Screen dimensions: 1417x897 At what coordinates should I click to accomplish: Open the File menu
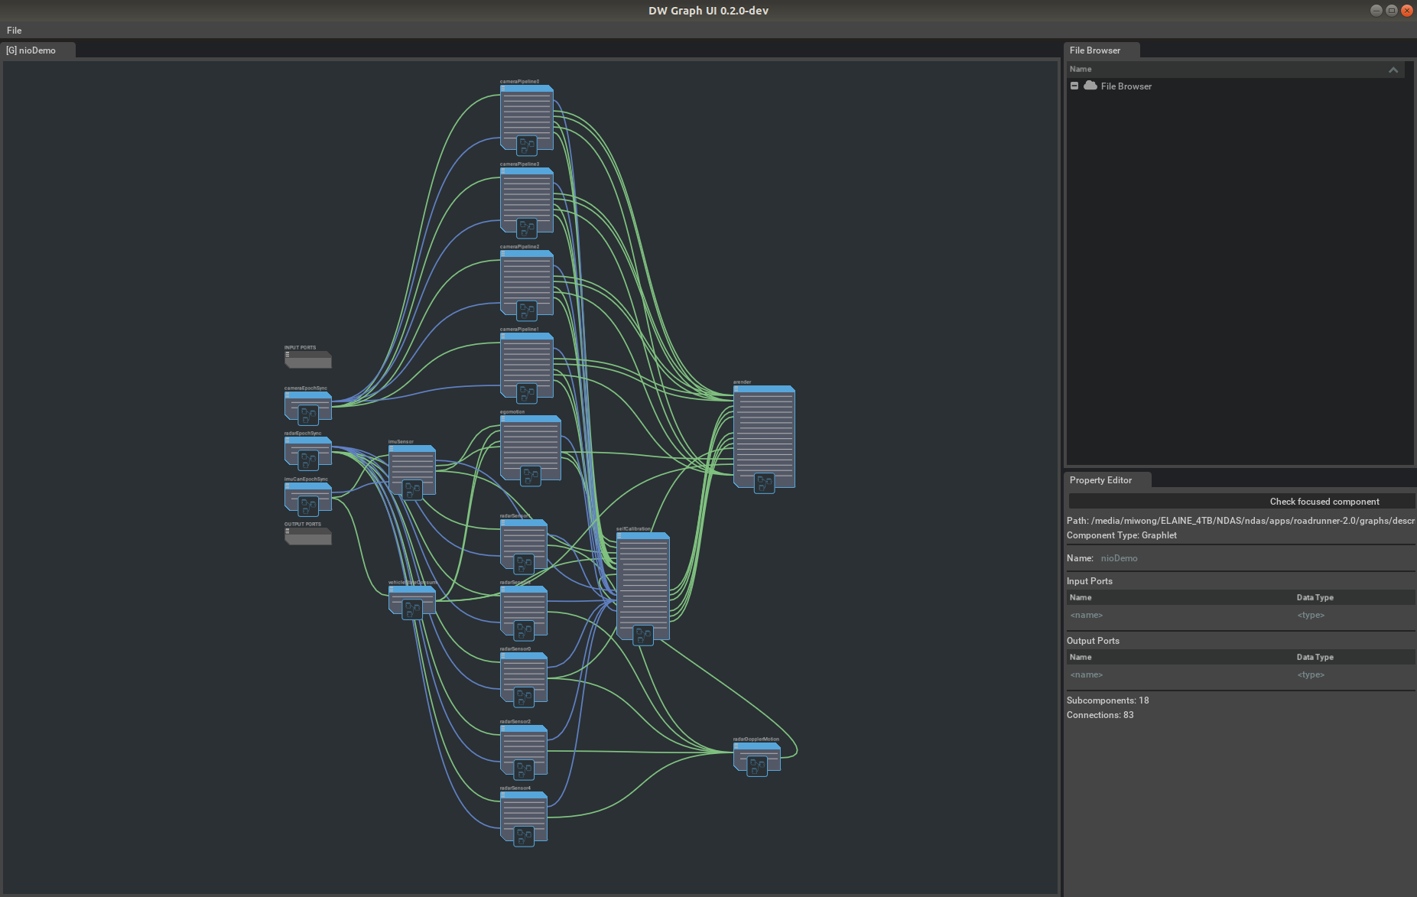14,31
